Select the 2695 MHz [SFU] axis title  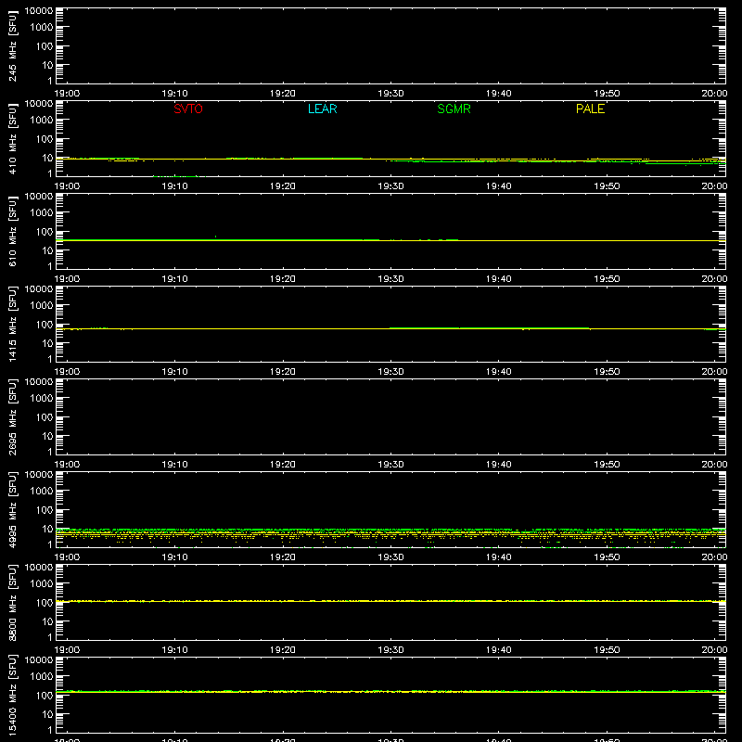click(13, 416)
